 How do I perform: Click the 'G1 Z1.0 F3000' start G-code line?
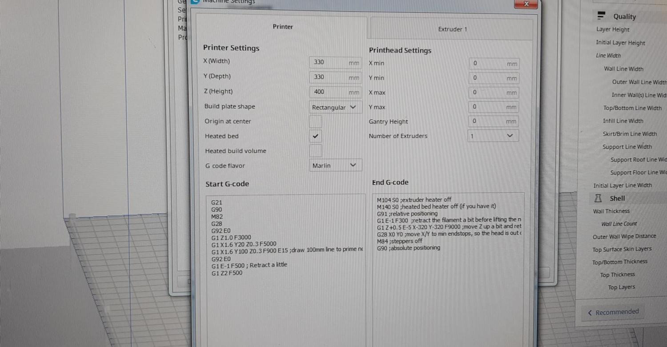point(231,238)
